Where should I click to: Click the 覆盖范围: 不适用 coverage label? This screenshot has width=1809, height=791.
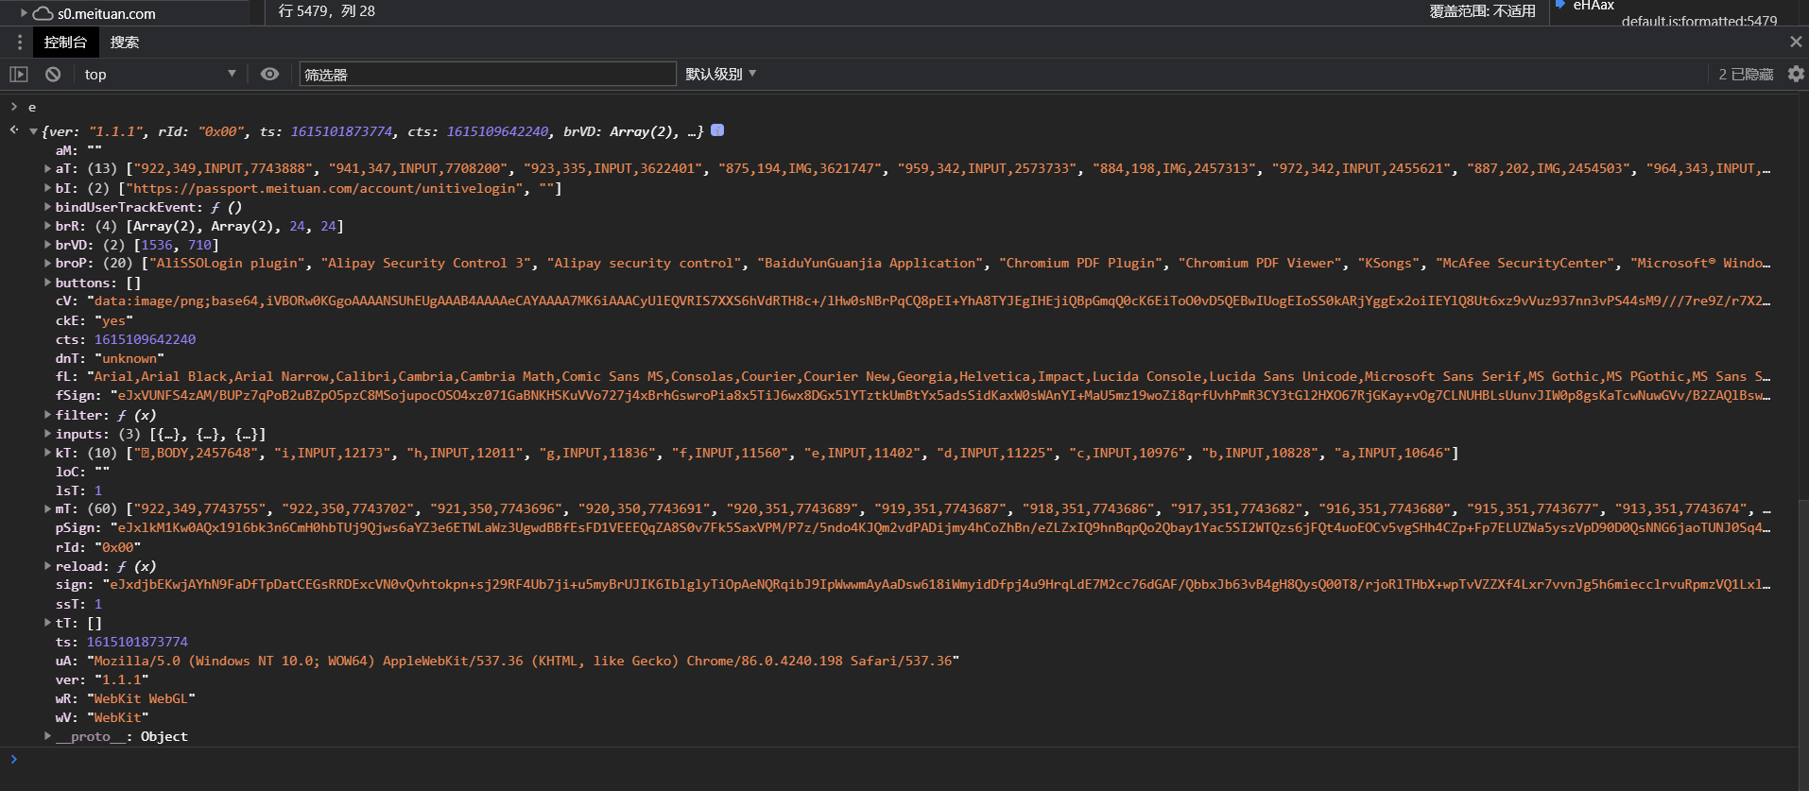click(x=1482, y=11)
